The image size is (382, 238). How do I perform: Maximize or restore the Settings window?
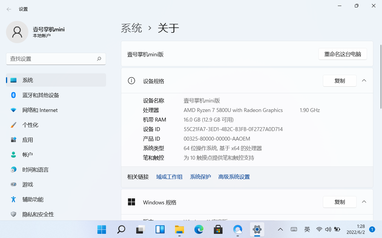coord(356,6)
